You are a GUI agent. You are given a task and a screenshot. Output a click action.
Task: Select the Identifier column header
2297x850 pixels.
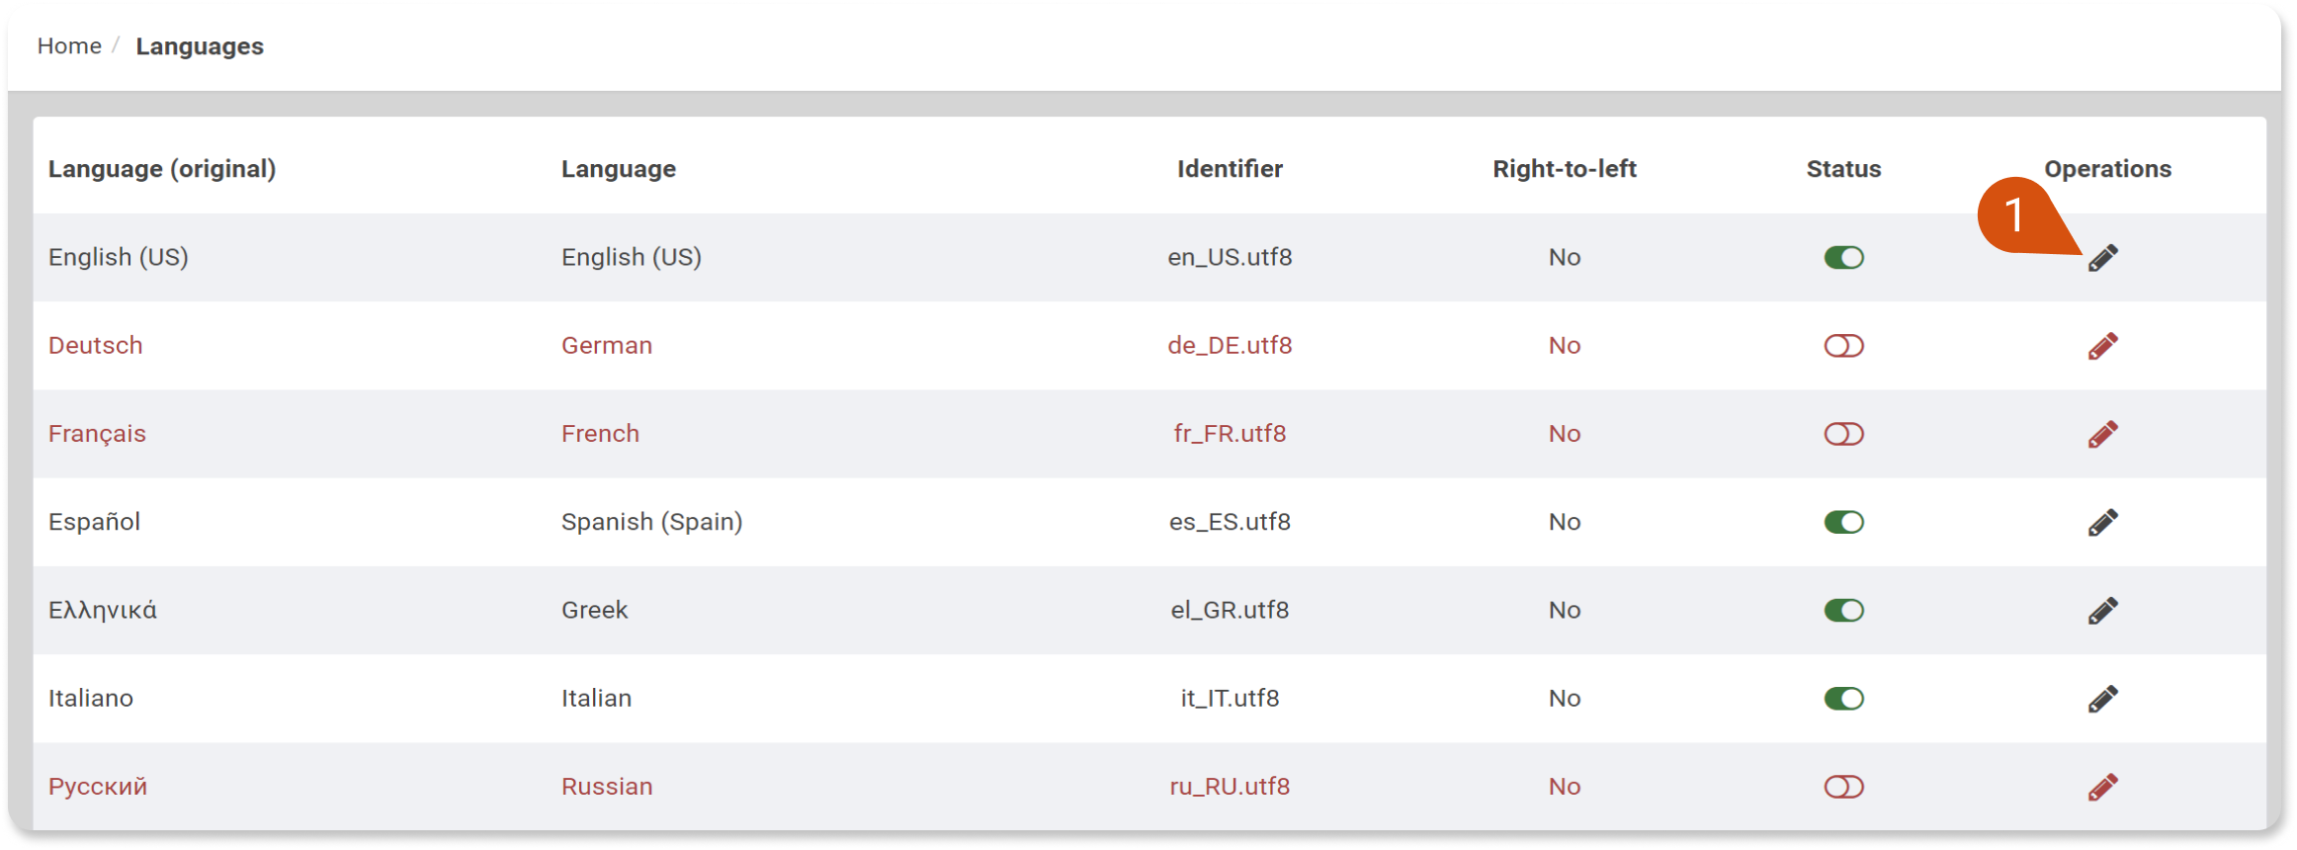1230,169
